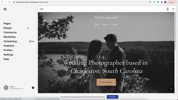Click the Charleston, South Carolina text
Viewport: 178px width, 100px height.
click(106, 71)
